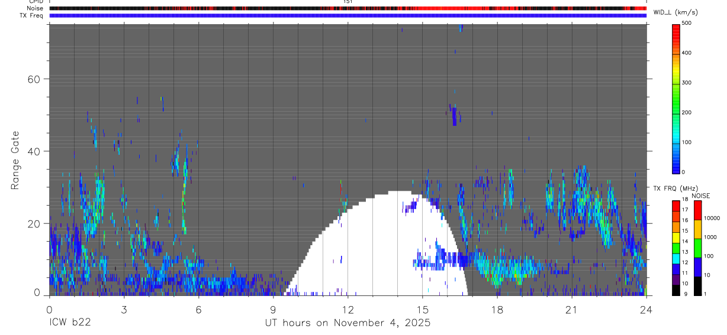Click the '9' tick on the UT hours axis

(273, 310)
